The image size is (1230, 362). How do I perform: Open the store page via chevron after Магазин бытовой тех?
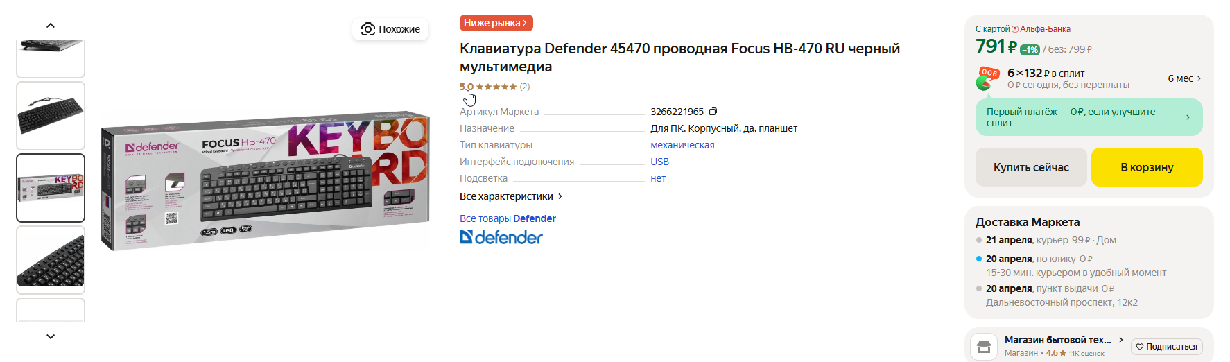click(1120, 340)
